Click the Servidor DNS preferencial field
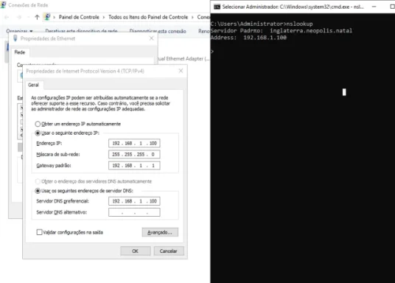 coord(134,201)
